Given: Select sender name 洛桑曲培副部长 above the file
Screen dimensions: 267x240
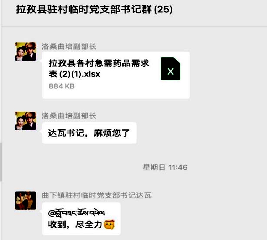Looking at the screenshot, I should click(69, 46).
